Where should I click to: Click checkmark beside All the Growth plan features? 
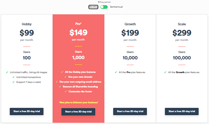point(165,72)
